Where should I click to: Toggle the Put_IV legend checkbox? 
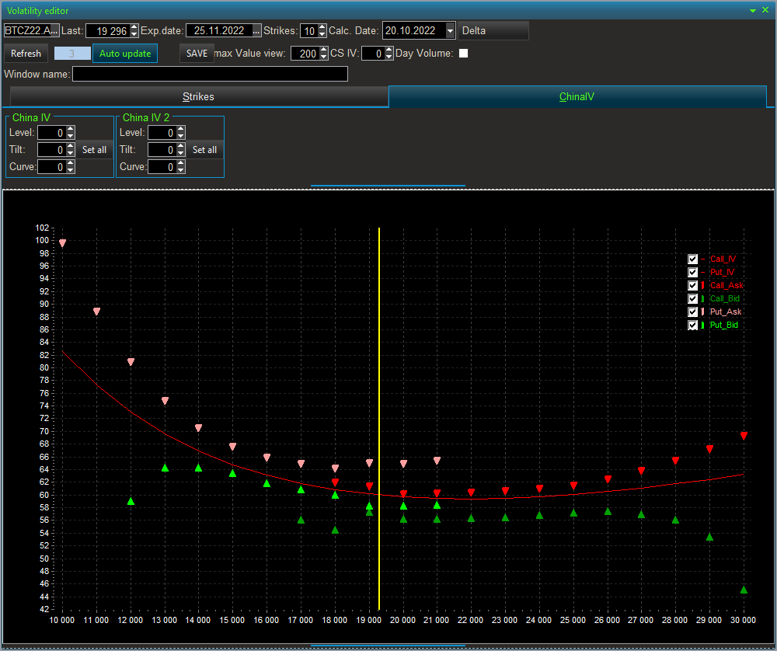tap(693, 273)
